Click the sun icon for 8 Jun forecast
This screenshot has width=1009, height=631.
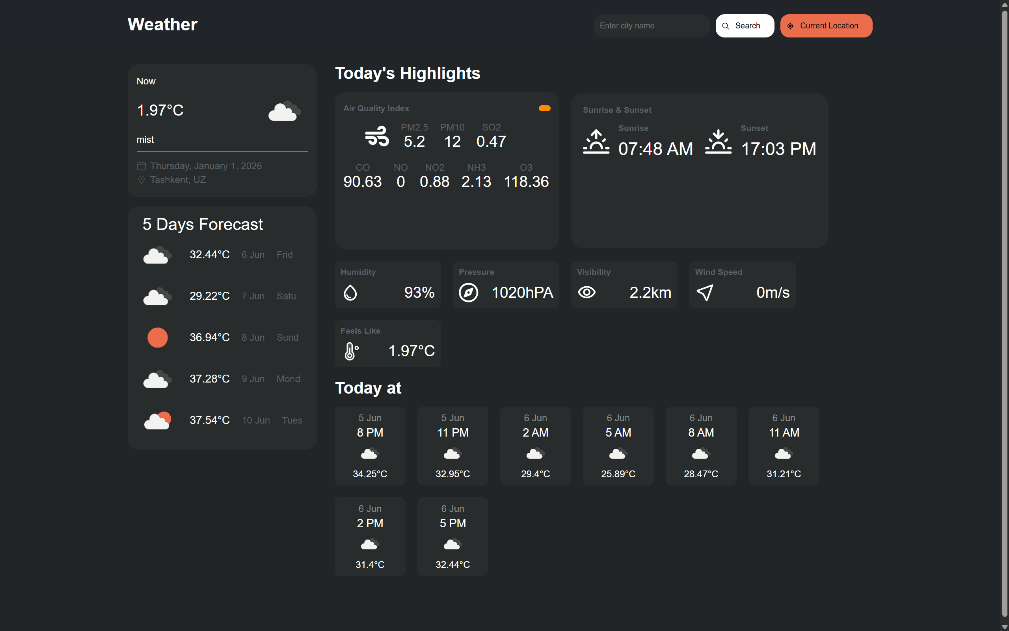157,337
